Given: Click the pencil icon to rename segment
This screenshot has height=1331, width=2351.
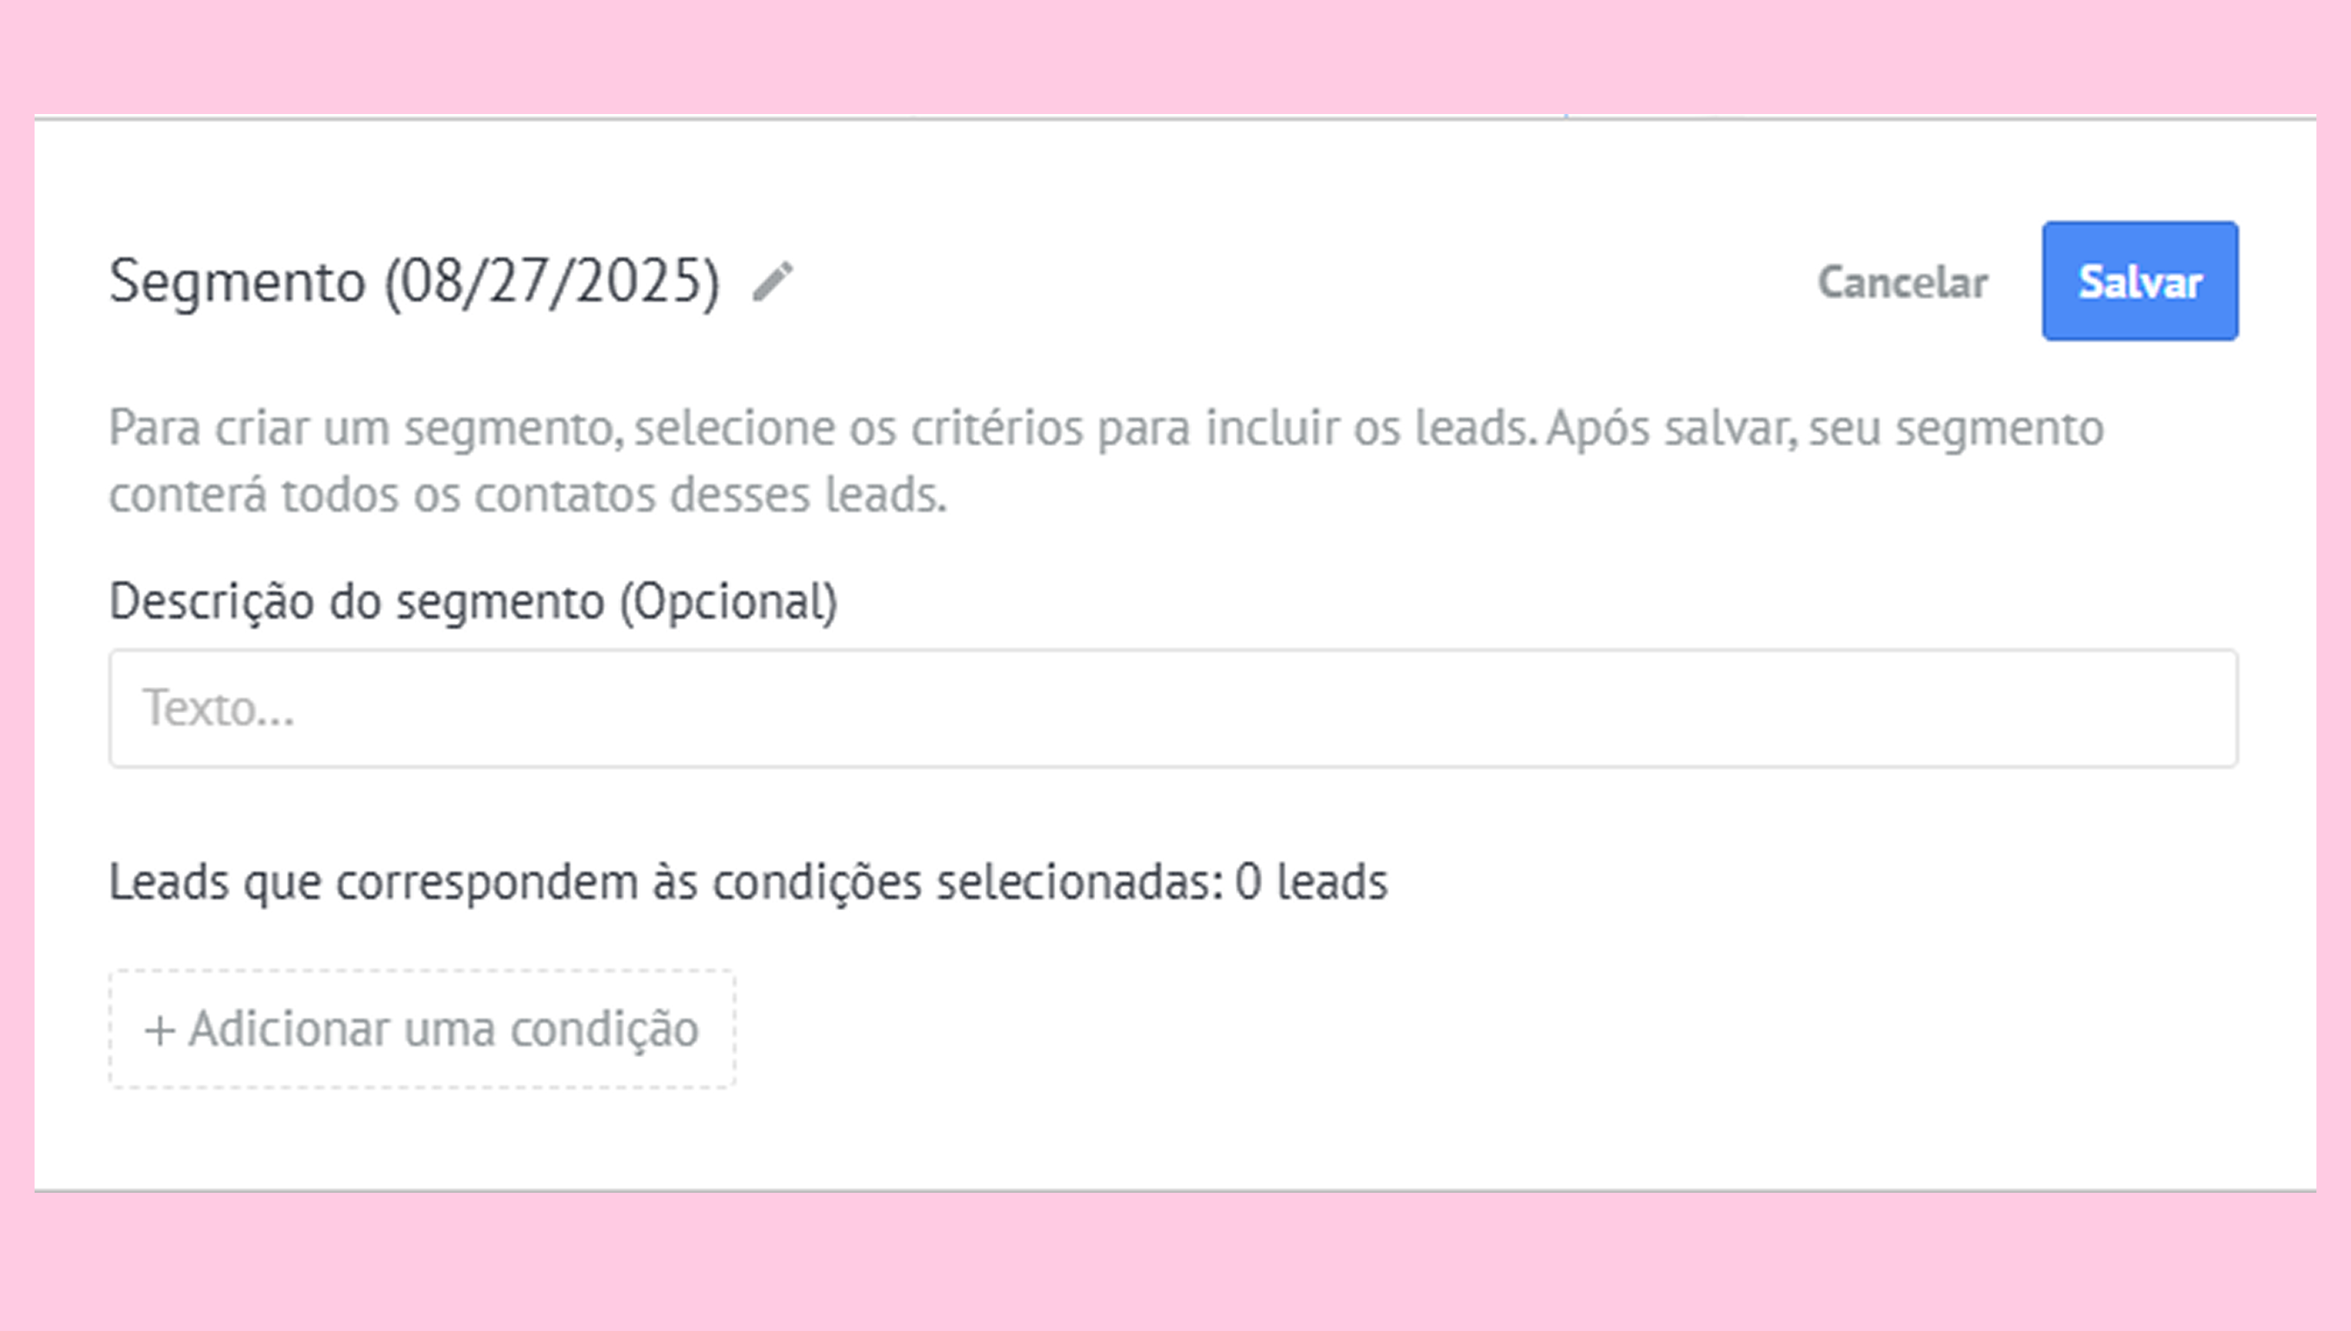Looking at the screenshot, I should tap(773, 281).
